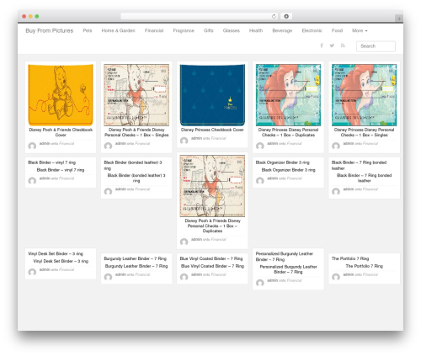Click admin avatar under The Portfolio 7 Ring
Viewport: 421px width, 356px height.
(336, 277)
